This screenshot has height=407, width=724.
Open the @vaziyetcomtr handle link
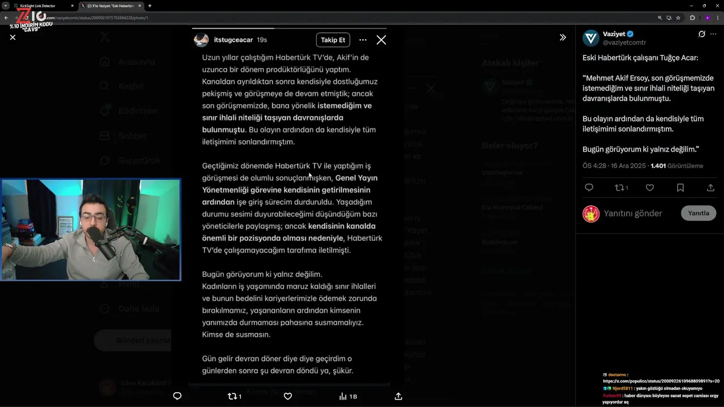coord(624,42)
